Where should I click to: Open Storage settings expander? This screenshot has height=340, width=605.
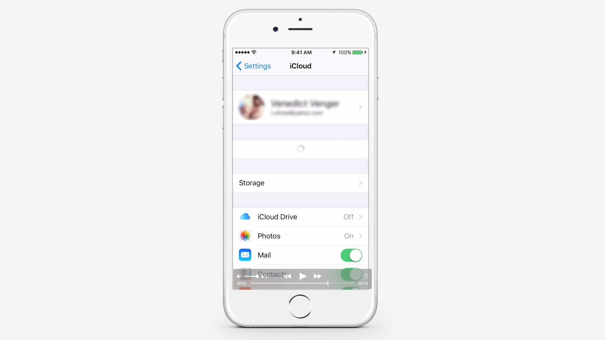(300, 183)
